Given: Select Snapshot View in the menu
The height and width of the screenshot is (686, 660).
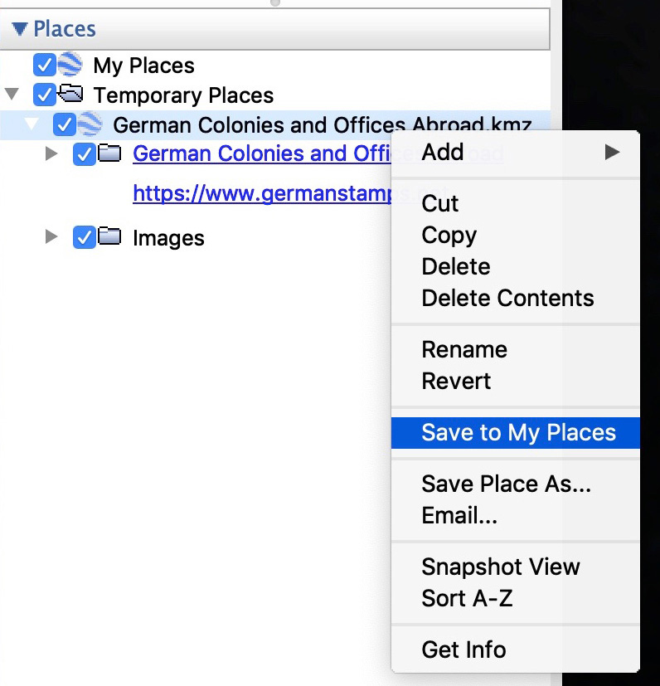Looking at the screenshot, I should [x=500, y=567].
